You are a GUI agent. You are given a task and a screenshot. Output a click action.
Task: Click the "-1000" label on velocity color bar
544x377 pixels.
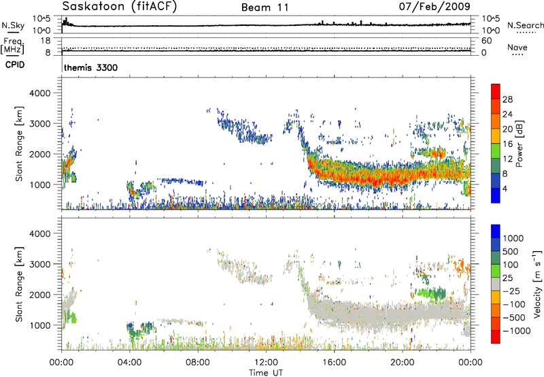click(x=517, y=331)
